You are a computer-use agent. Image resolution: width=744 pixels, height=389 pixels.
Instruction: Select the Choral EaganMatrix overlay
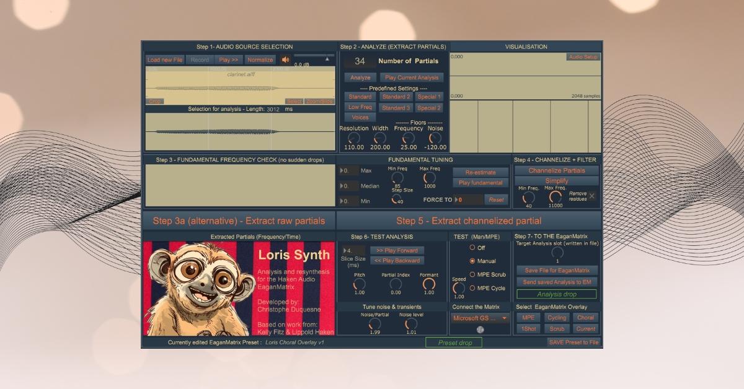click(585, 318)
